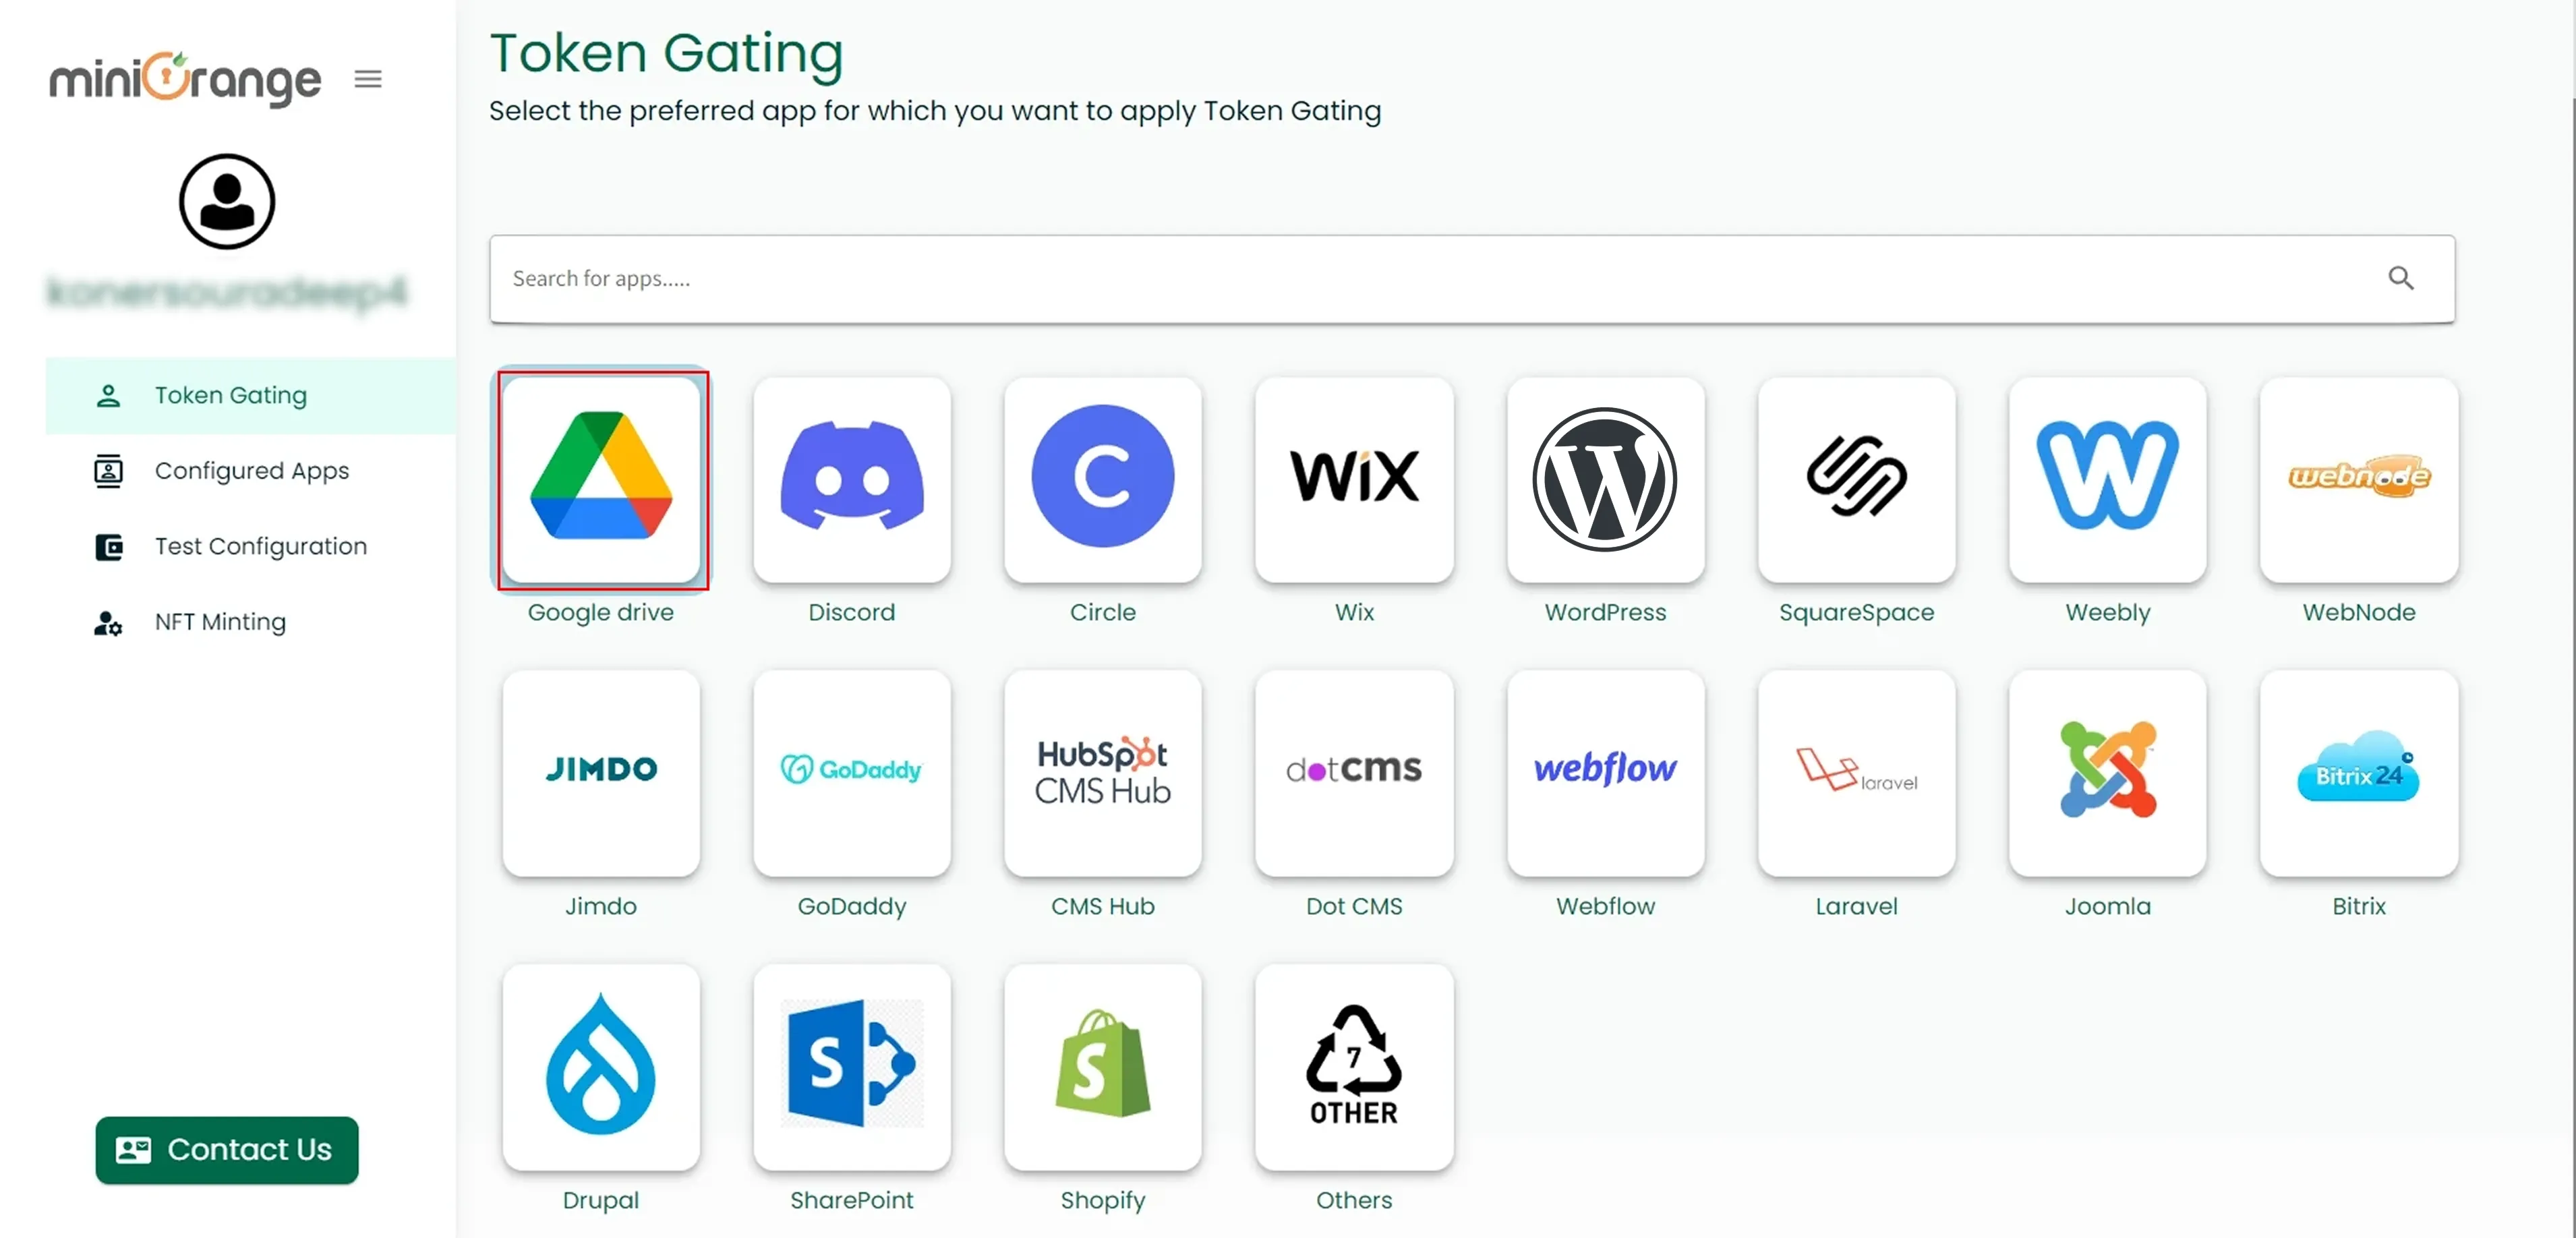Open the Token Gating sidebar item

(251, 396)
